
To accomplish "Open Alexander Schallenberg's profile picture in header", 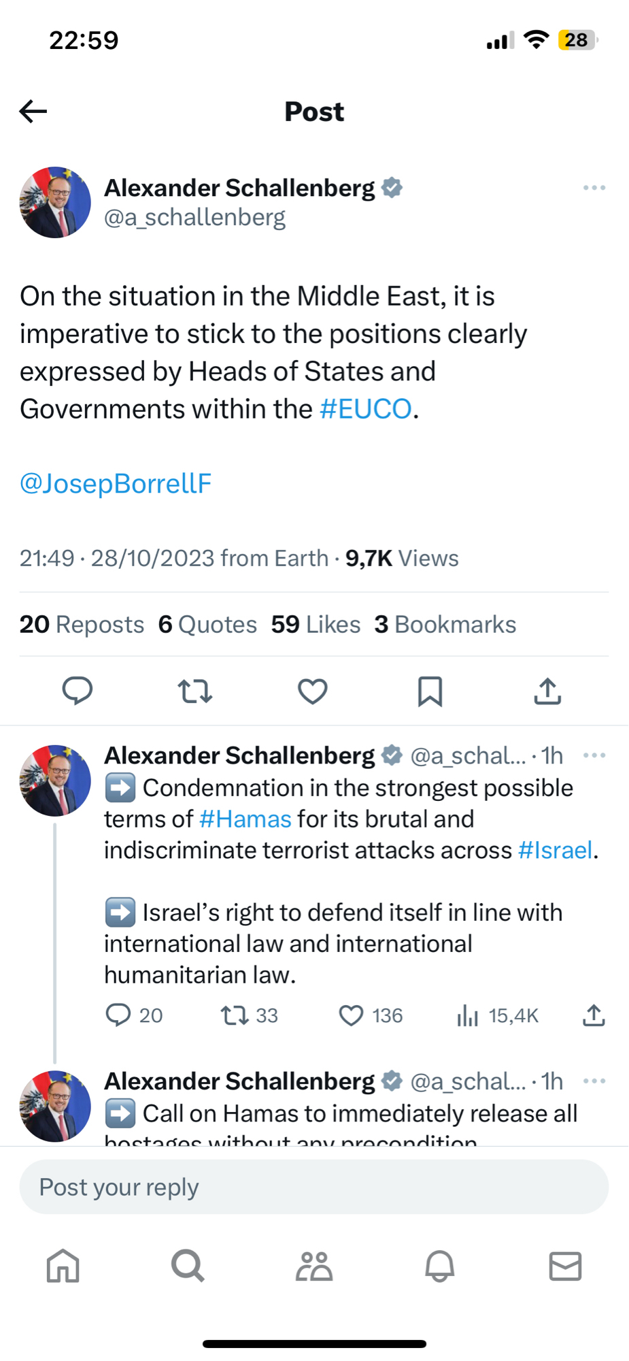I will [x=55, y=202].
